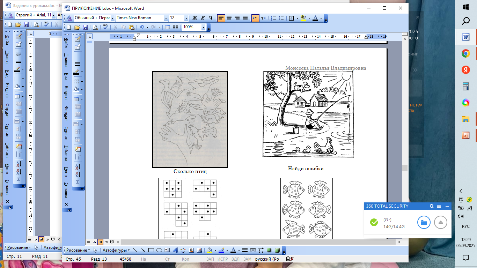Screen dimensions: 477x268
Task: Toggle underline formatting (Ч)
Action: pyautogui.click(x=211, y=18)
